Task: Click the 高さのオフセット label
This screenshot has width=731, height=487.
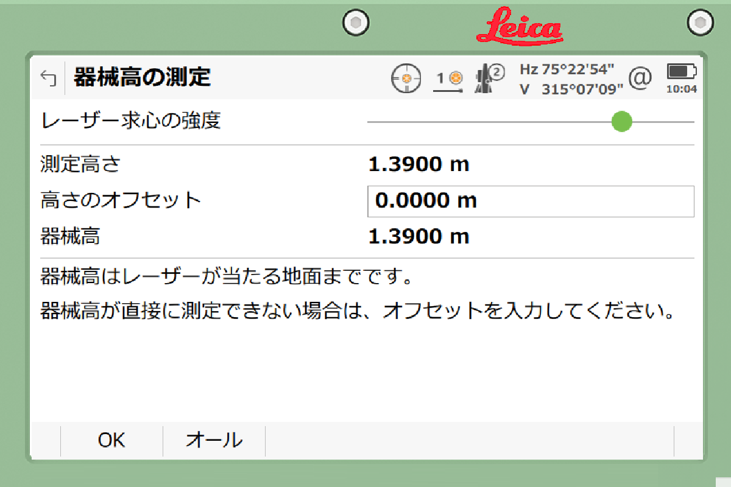Action: click(x=121, y=200)
